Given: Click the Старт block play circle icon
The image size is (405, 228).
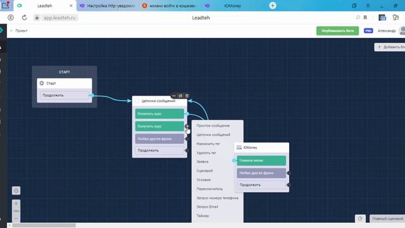Looking at the screenshot, I should (42, 83).
